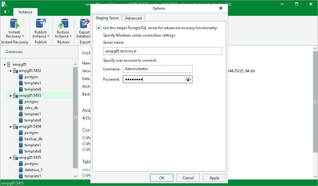This screenshot has width=318, height=186.
Task: Switch to the Advanced tab
Action: click(133, 18)
